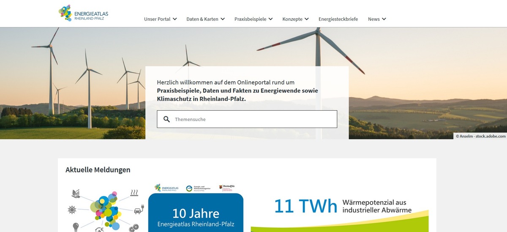The image size is (507, 232).
Task: Click the hand with bar chart icon
Action: [76, 194]
